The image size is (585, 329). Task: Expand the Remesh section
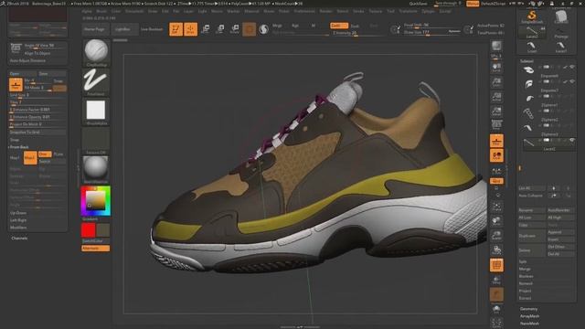526,283
